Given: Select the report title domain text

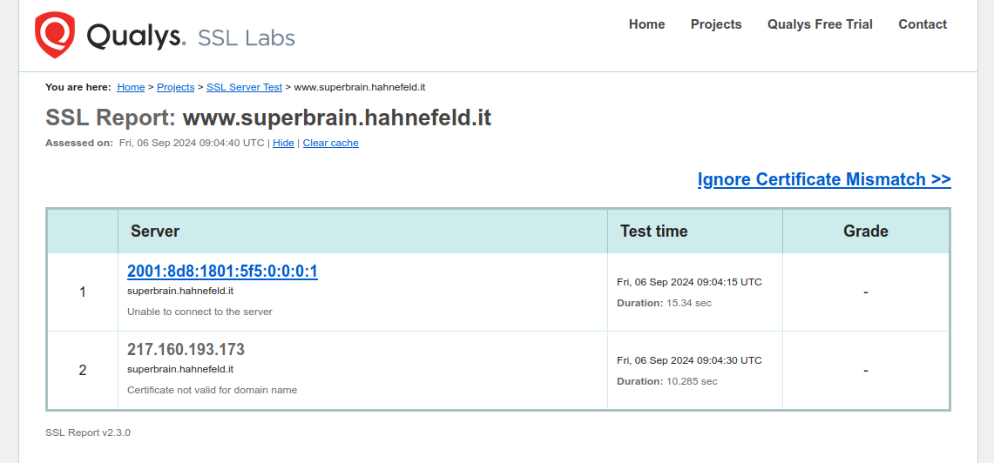Looking at the screenshot, I should (x=336, y=117).
